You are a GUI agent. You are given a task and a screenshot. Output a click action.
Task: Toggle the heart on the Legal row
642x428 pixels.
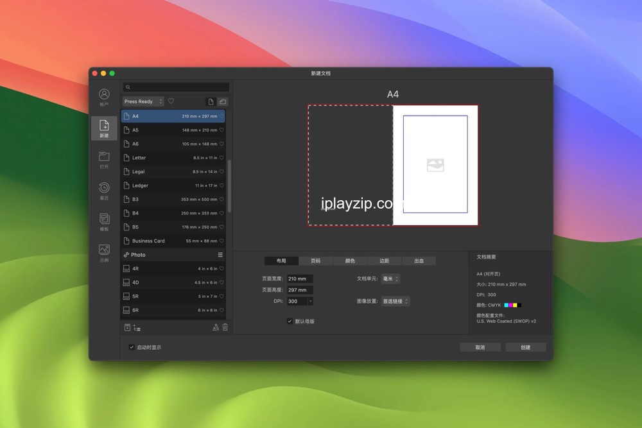click(x=221, y=172)
